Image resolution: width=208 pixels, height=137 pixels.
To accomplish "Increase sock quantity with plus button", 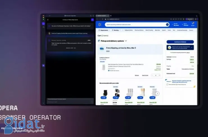I will pos(159,75).
